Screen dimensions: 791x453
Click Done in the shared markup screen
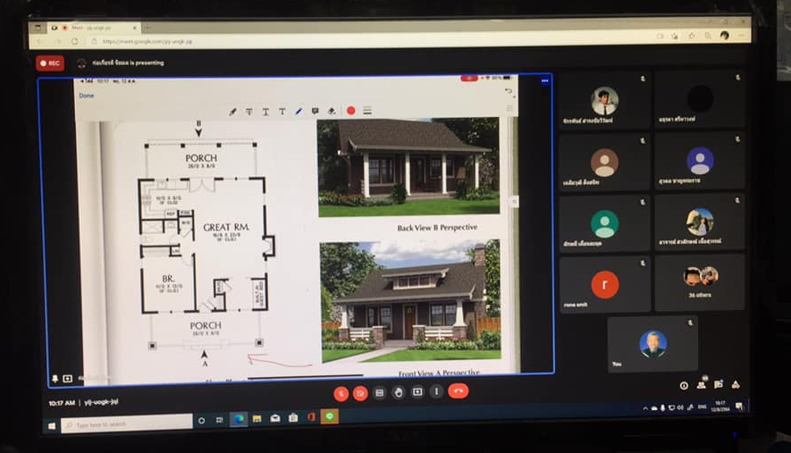[x=86, y=96]
